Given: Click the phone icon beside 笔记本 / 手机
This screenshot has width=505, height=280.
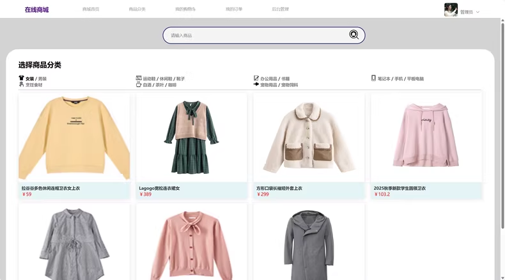Looking at the screenshot, I should [373, 78].
